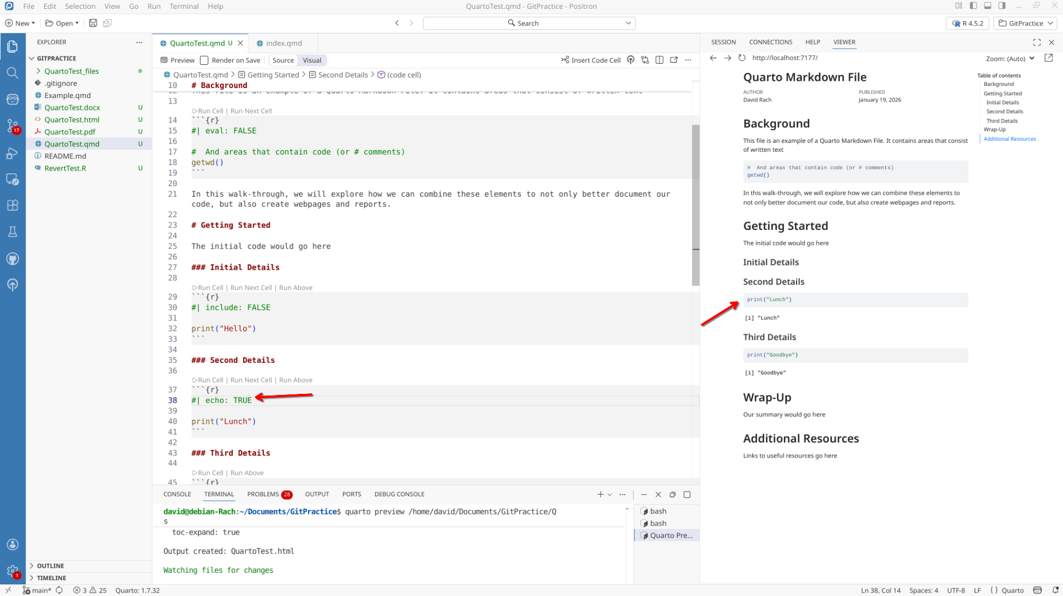Enable the Render on Save checkbox
The image size is (1063, 596).
(x=204, y=60)
